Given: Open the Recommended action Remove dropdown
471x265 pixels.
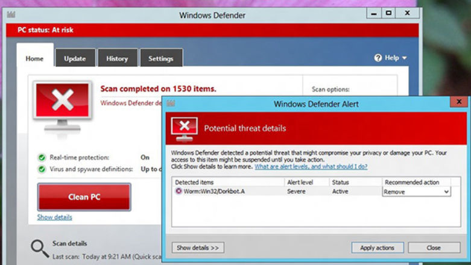Looking at the screenshot, I should pos(416,192).
